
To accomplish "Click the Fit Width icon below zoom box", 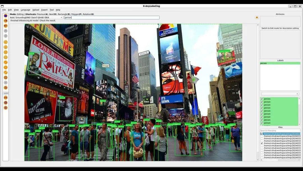I will pos(6,98).
